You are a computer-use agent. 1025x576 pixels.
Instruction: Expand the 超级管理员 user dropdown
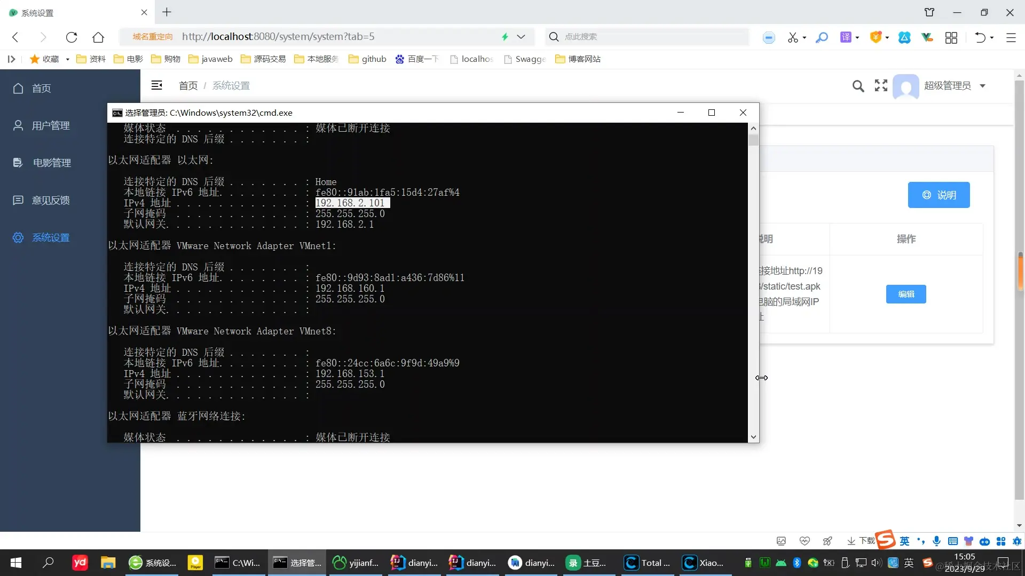(x=982, y=86)
